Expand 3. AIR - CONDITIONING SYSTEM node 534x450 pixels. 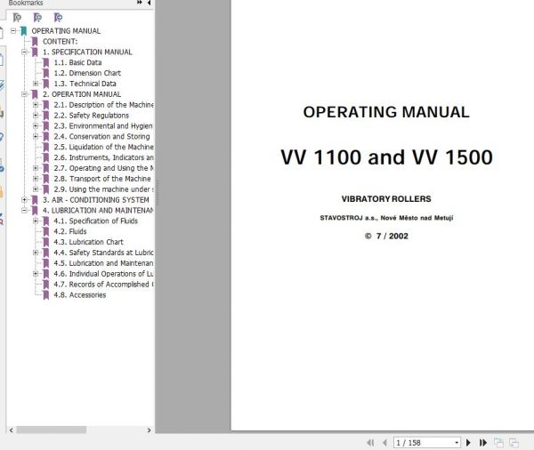point(24,200)
